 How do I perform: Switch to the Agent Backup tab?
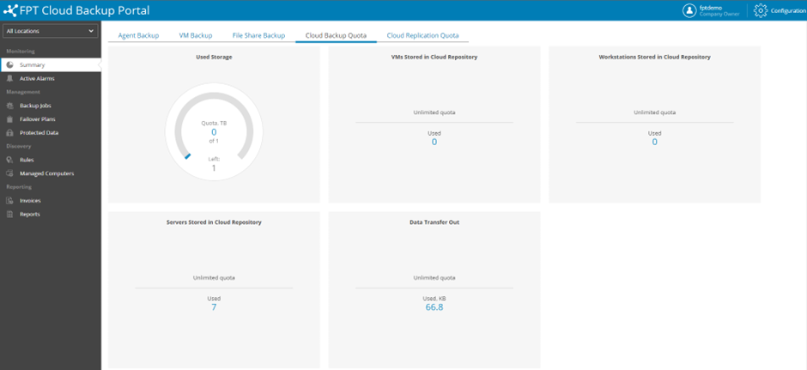pyautogui.click(x=138, y=35)
